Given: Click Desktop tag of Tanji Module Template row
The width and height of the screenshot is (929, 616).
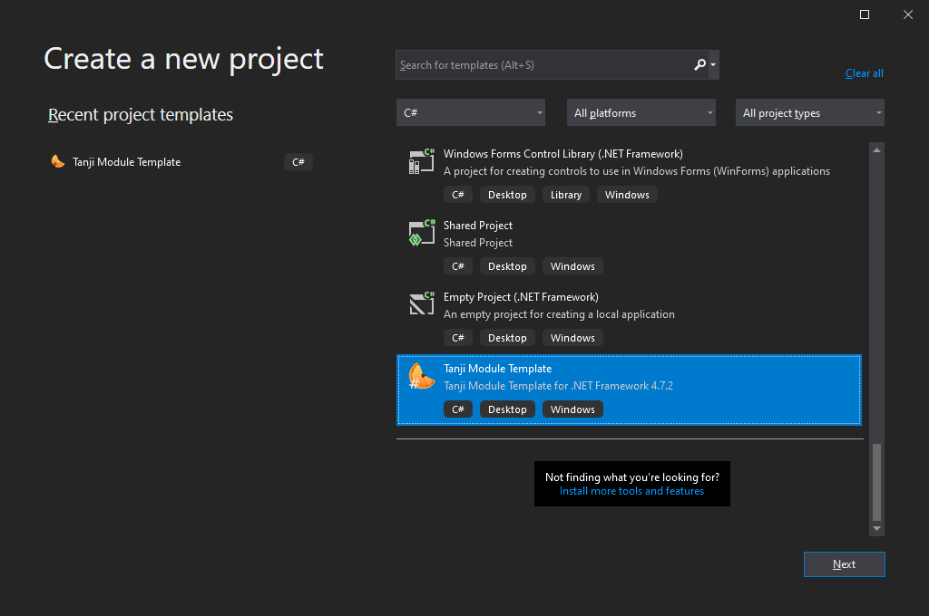Looking at the screenshot, I should 507,409.
